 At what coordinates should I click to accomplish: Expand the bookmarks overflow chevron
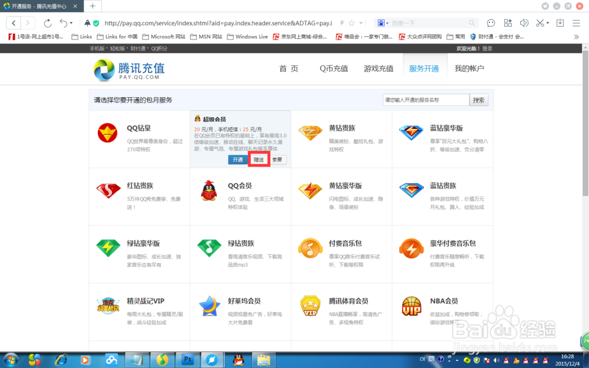click(x=577, y=36)
